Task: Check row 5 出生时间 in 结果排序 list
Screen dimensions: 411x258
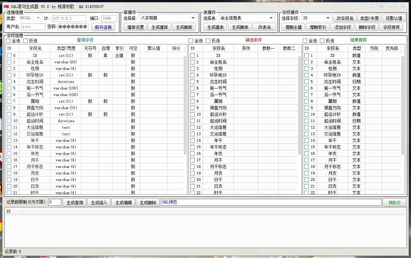Action: pyautogui.click(x=307, y=82)
